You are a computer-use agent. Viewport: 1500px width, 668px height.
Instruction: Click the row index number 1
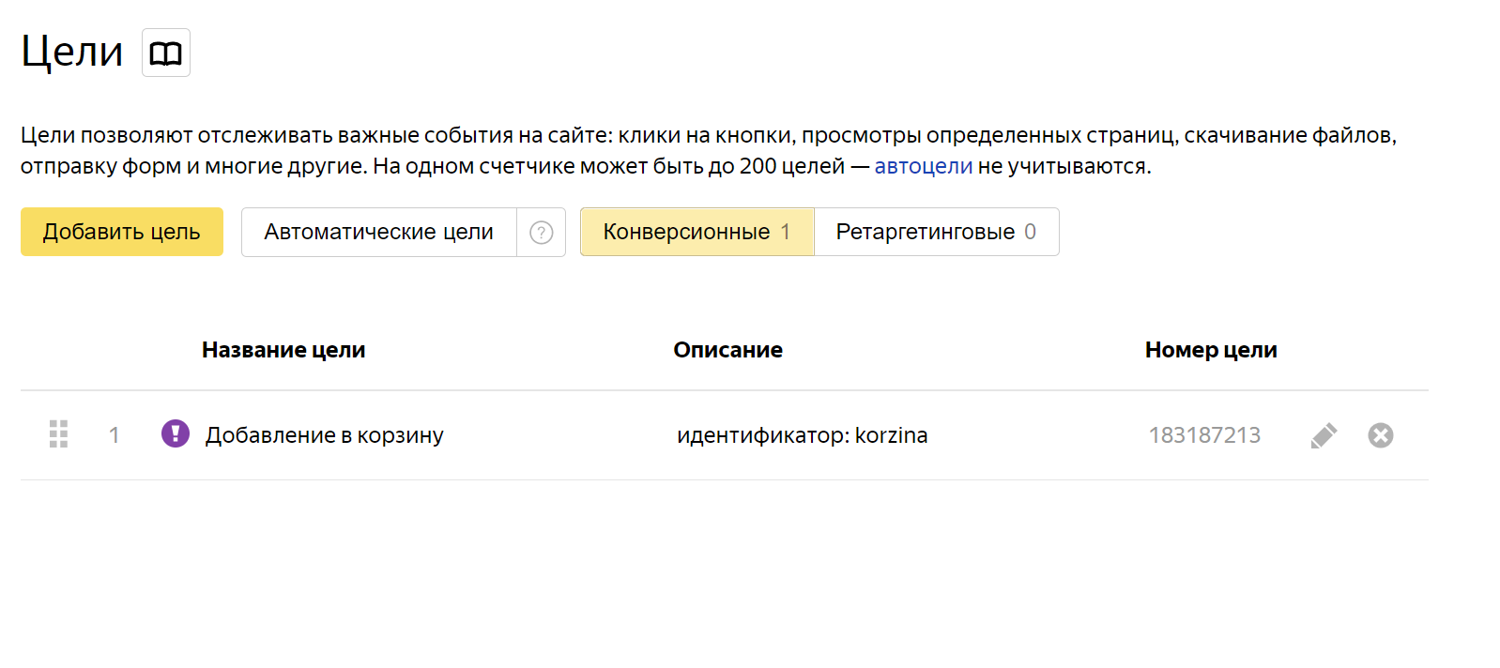click(x=115, y=435)
